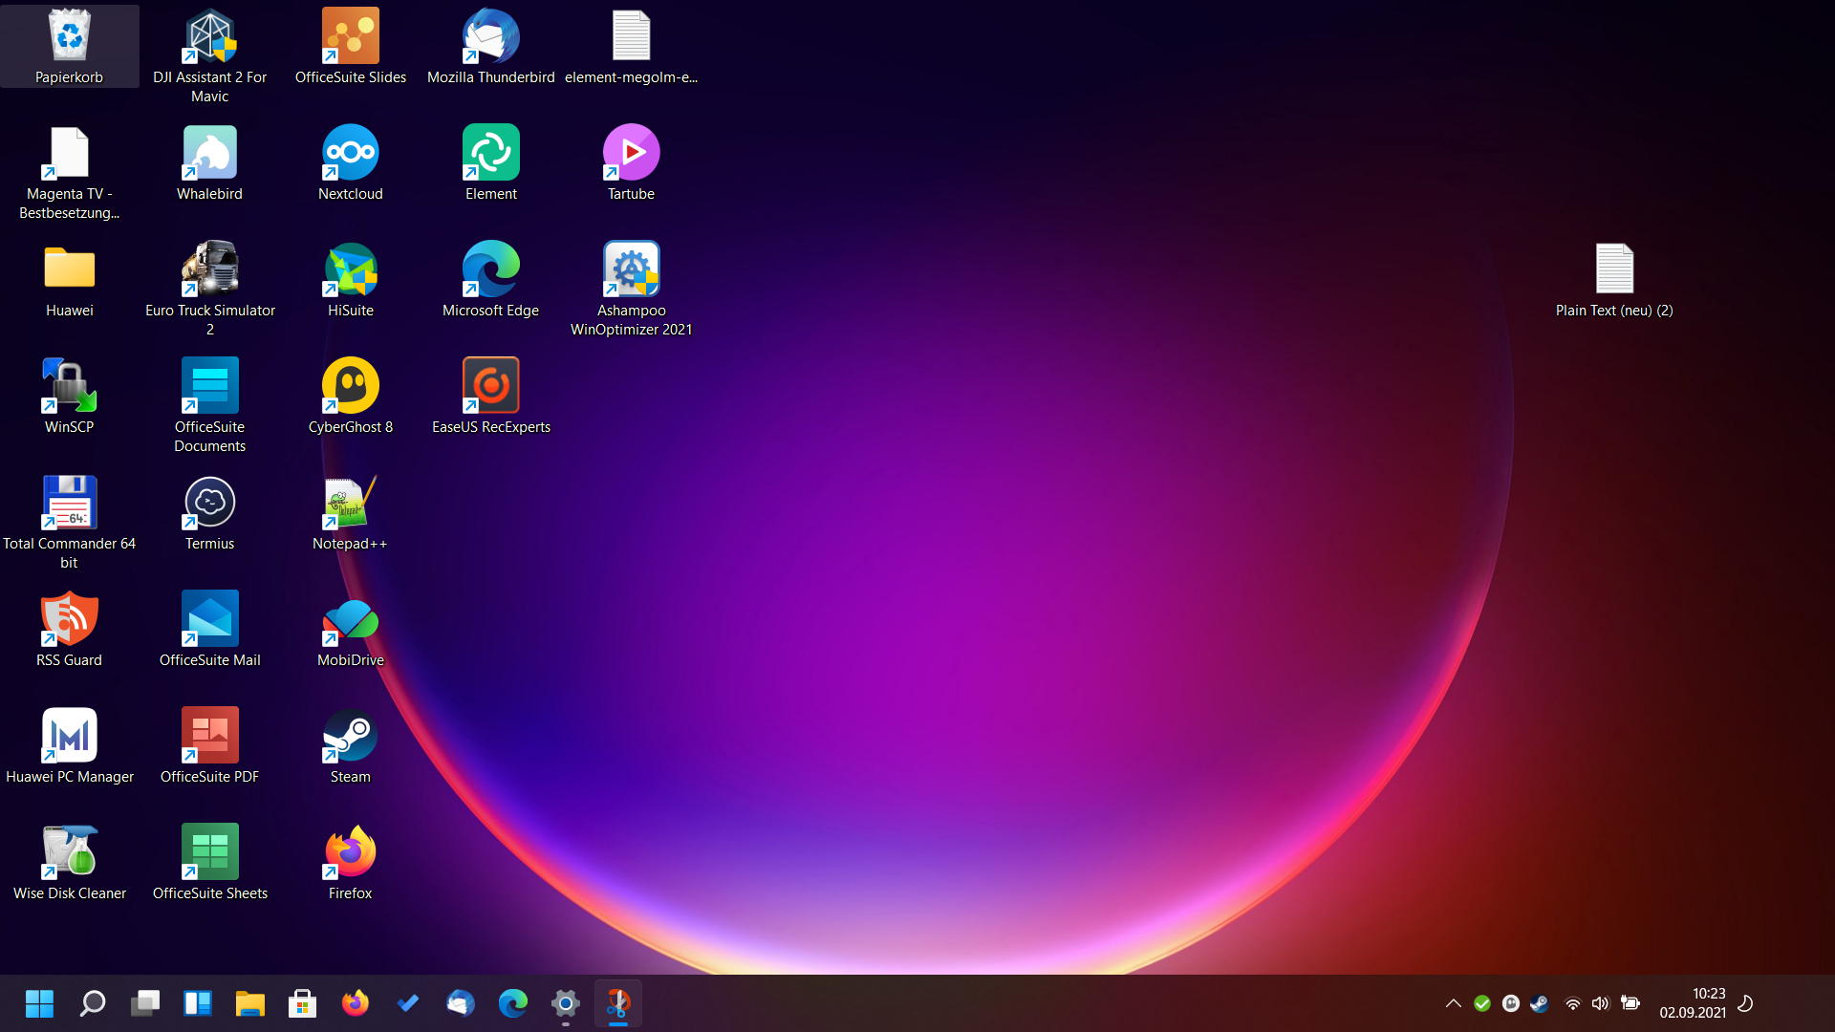Select Mozilla Thunderbird desktop shortcut
The image size is (1835, 1032).
coord(490,47)
